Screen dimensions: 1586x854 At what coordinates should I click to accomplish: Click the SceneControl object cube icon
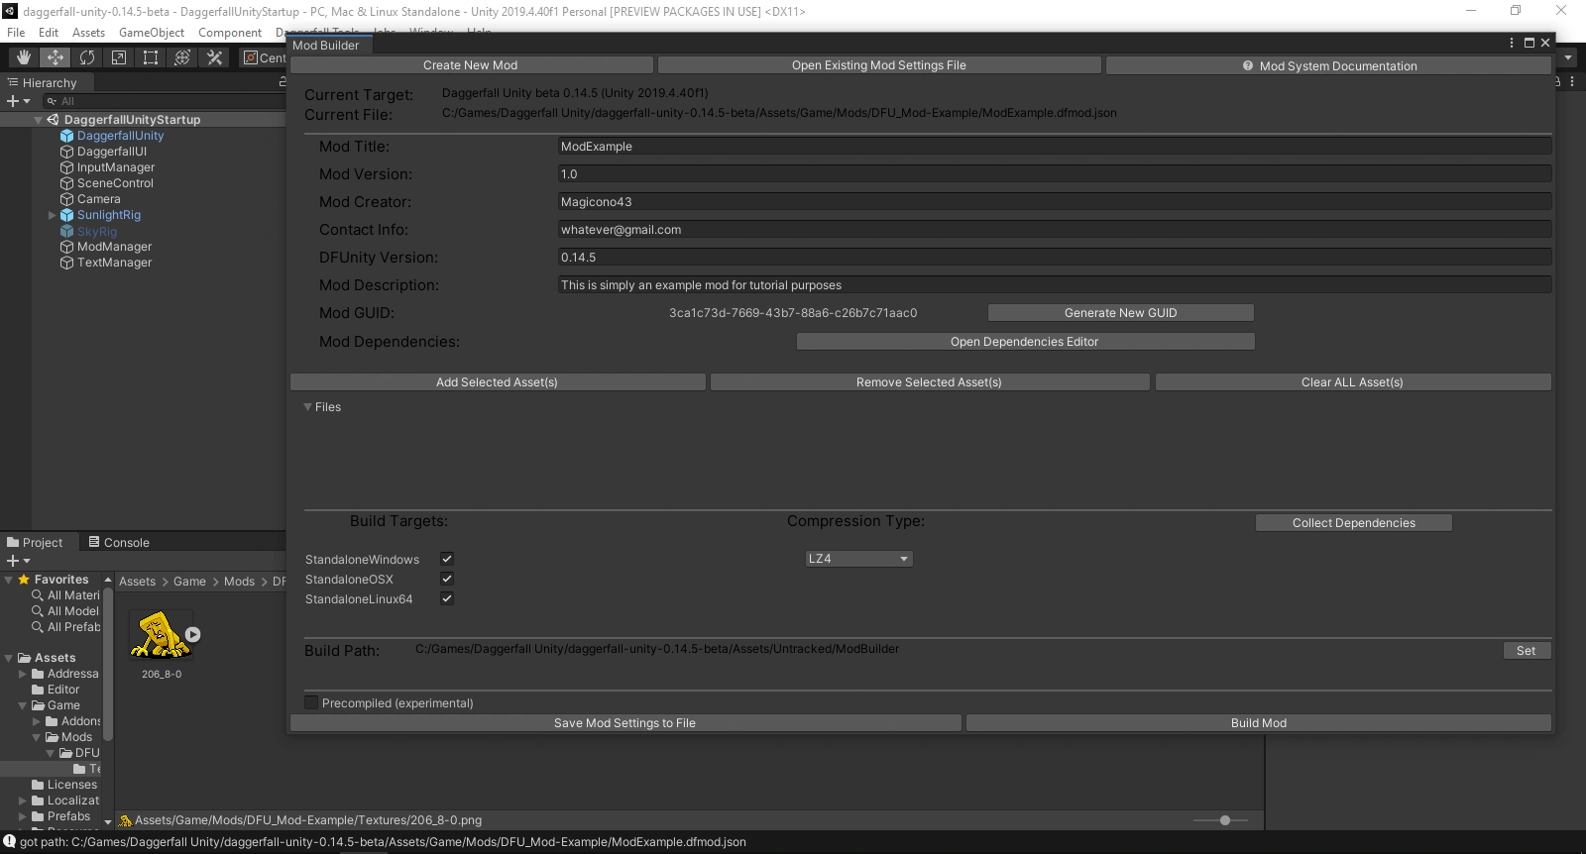pyautogui.click(x=67, y=183)
